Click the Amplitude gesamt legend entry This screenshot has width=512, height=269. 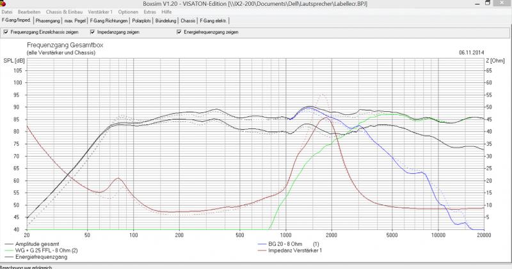point(32,244)
